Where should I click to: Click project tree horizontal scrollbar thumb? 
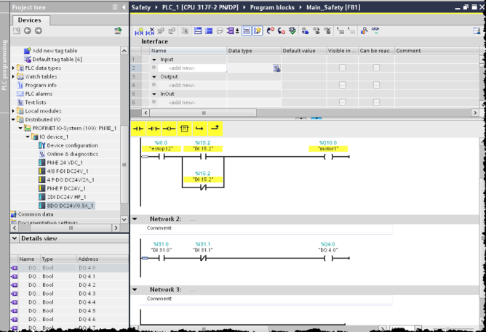[x=71, y=228]
